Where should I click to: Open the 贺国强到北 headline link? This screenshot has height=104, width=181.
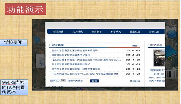[157, 70]
